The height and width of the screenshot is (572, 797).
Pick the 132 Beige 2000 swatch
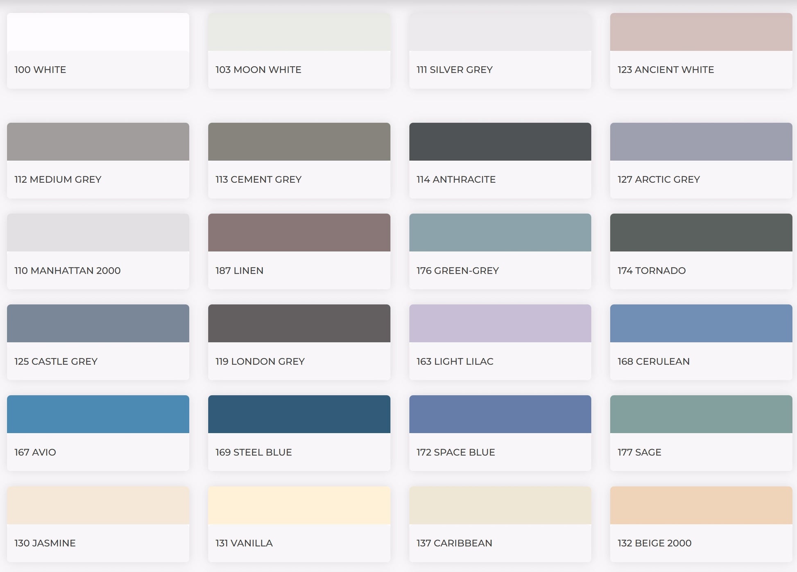click(701, 505)
